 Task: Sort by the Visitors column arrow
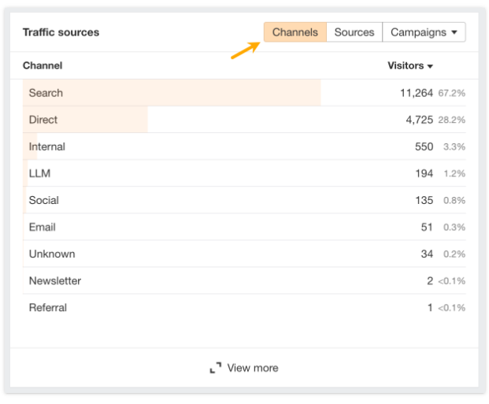430,66
